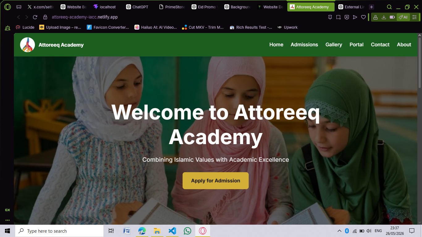Open the downloads icon
The height and width of the screenshot is (237, 422).
click(x=384, y=17)
